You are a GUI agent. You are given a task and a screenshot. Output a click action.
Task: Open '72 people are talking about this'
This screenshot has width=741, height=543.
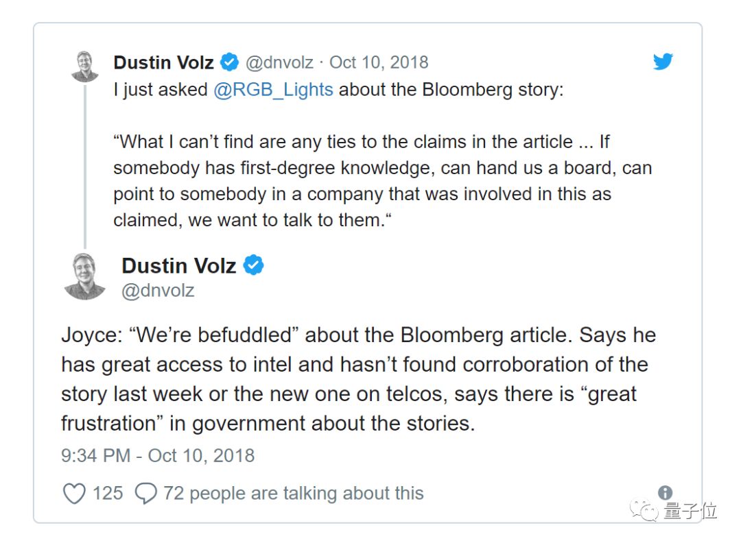click(294, 494)
